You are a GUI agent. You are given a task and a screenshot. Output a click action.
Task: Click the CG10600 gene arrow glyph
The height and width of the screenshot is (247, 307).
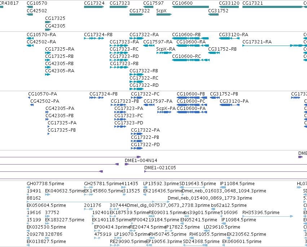pos(190,7)
